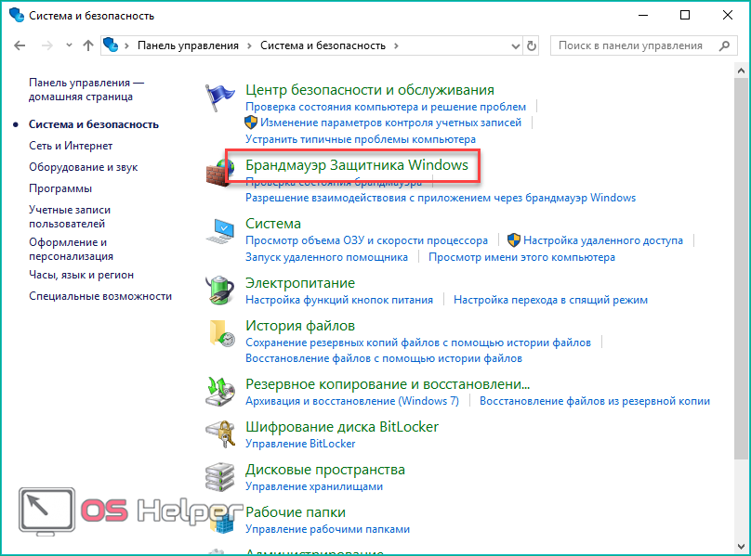Expand chevron after Панель управления breadcrumb
Screen dimensions: 751x556
click(249, 45)
